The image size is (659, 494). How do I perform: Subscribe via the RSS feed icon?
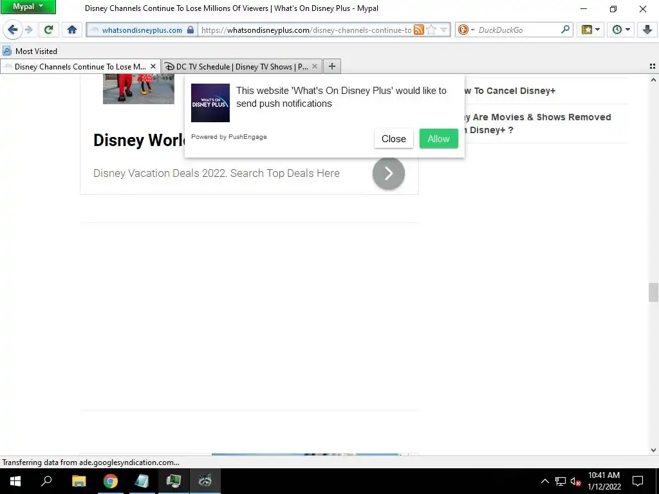click(418, 30)
